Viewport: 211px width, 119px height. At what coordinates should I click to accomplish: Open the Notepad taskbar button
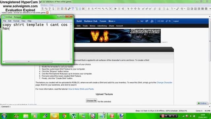(x=103, y=116)
